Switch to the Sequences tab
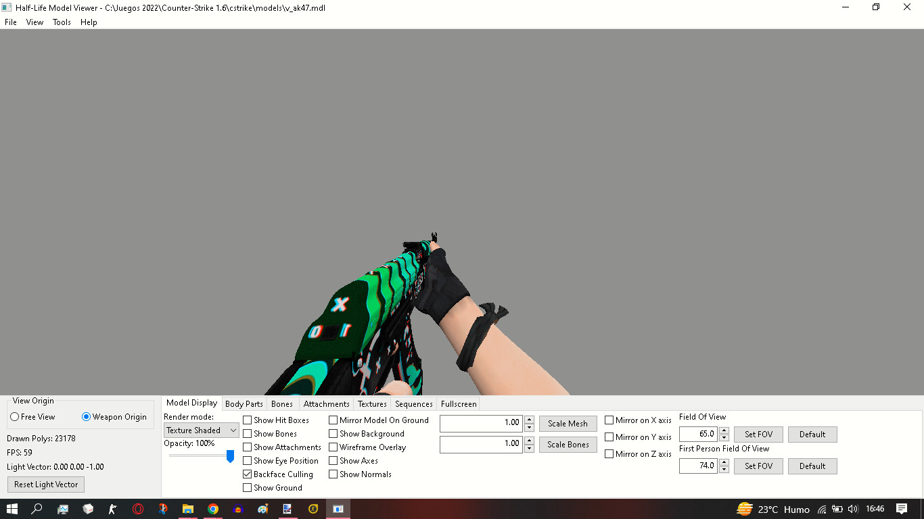The height and width of the screenshot is (519, 924). (x=413, y=403)
